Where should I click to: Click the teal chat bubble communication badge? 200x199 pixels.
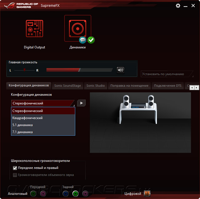pyautogui.click(x=82, y=40)
